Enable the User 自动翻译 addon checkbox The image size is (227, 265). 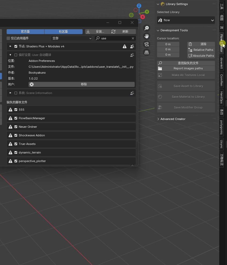[x=16, y=55]
